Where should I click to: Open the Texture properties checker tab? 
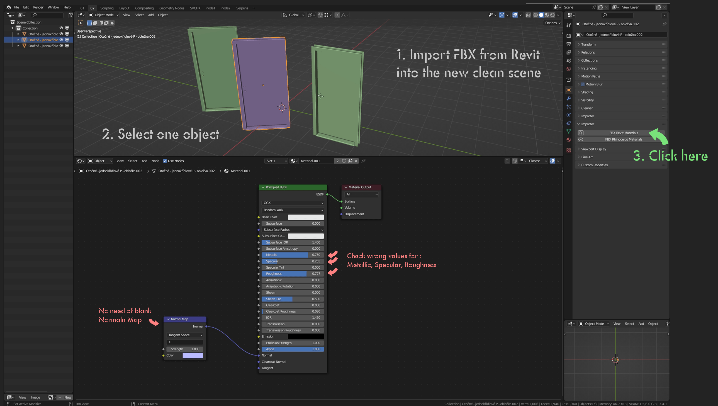[x=569, y=150]
